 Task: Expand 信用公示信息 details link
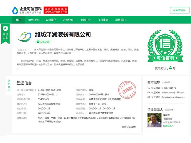(x=129, y=127)
